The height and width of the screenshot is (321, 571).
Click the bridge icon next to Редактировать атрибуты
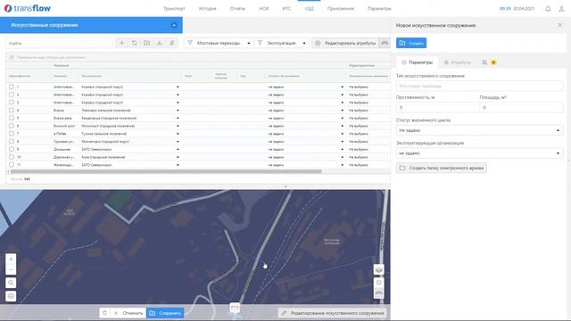pos(385,43)
